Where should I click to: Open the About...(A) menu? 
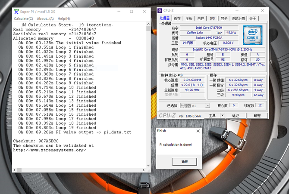click(x=45, y=18)
